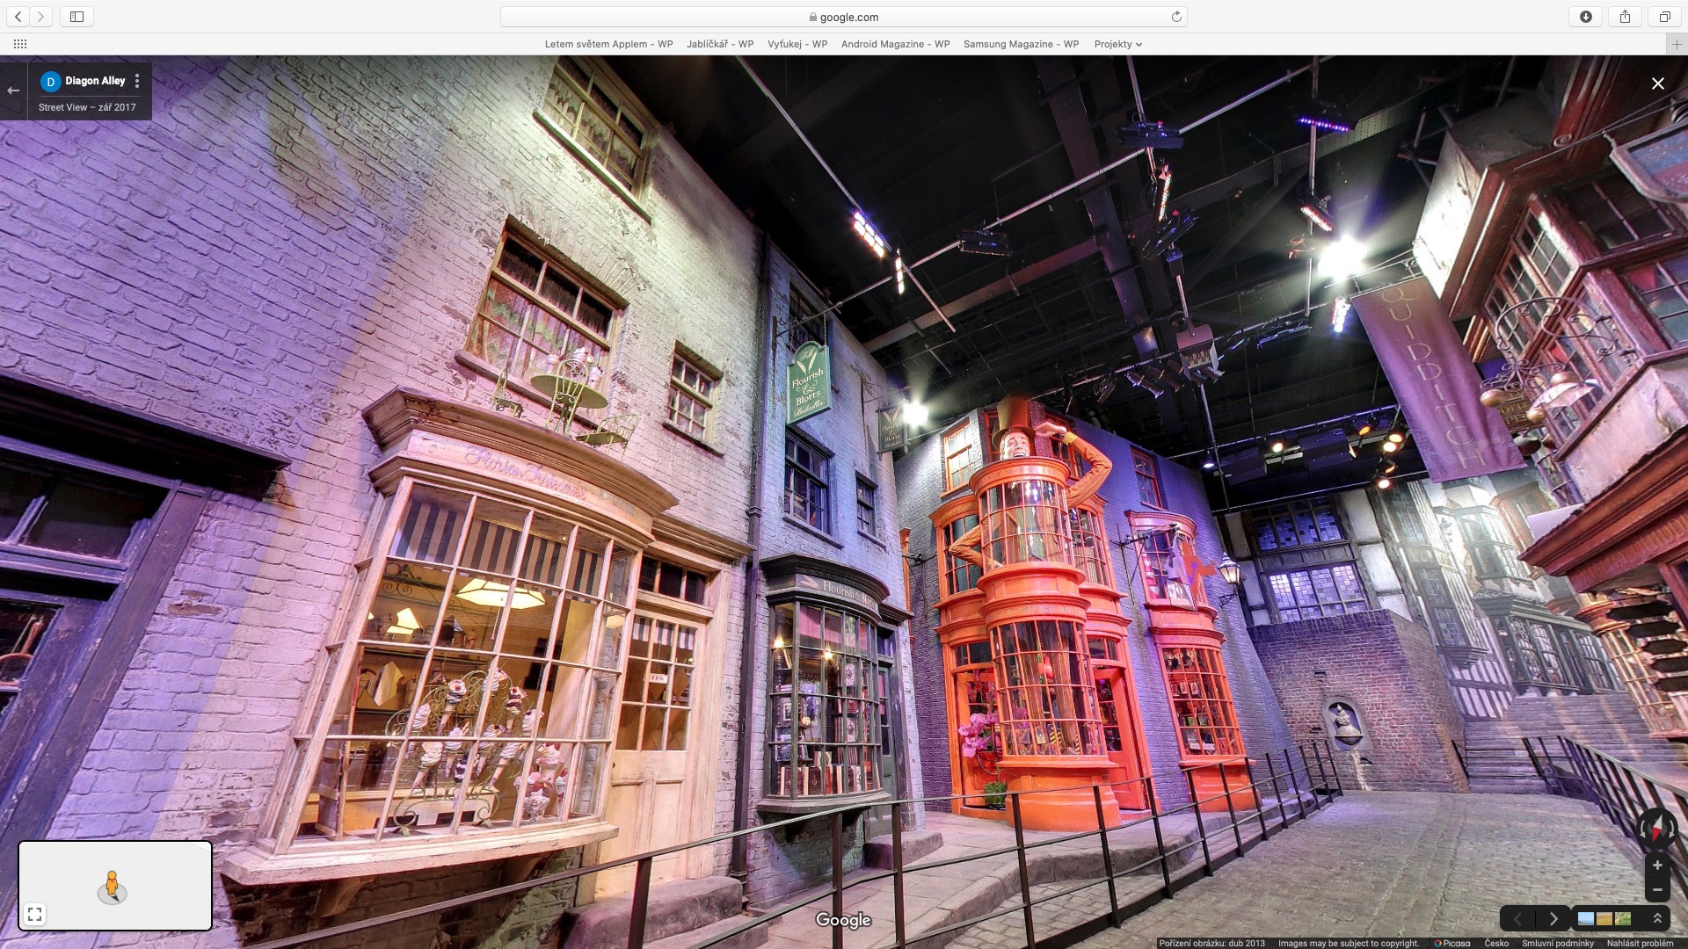Open the Samsung Magazine - WP bookmark

point(1021,44)
